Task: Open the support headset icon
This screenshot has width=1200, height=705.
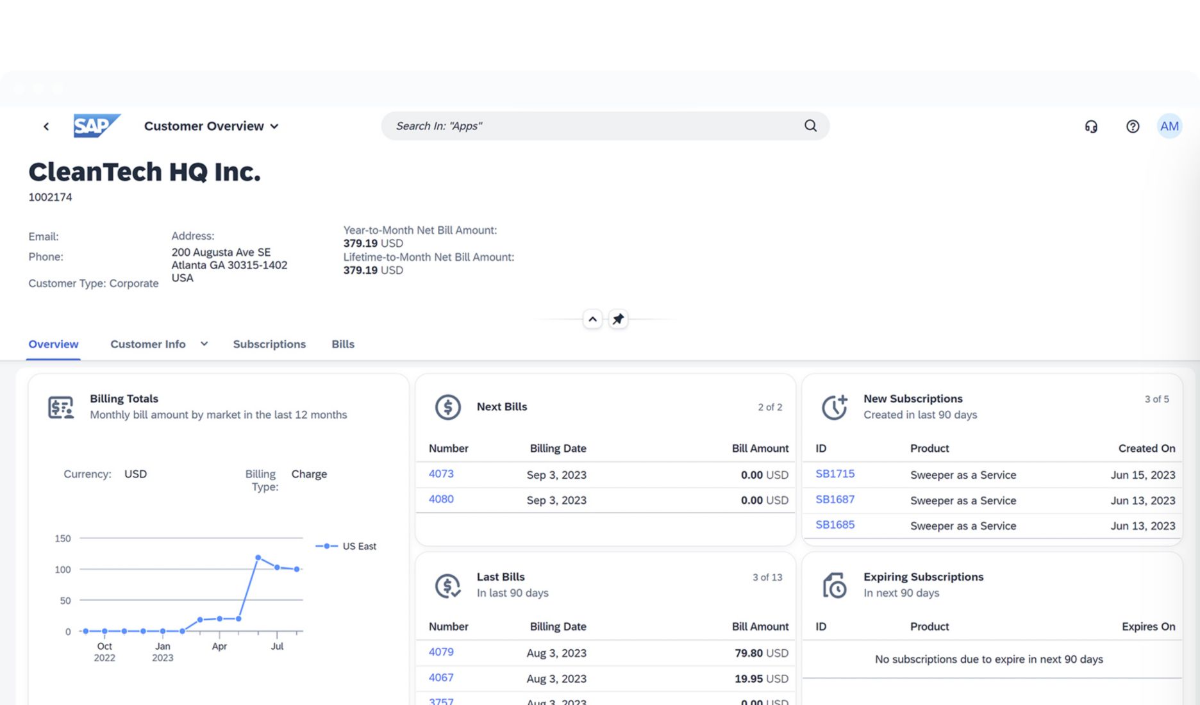Action: 1091,126
